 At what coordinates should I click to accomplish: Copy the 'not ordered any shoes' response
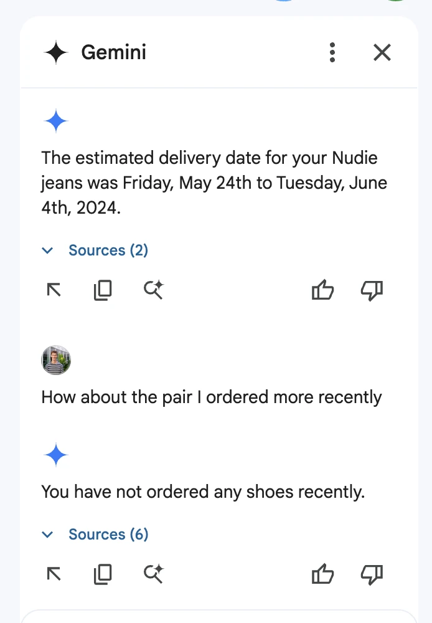click(x=103, y=574)
